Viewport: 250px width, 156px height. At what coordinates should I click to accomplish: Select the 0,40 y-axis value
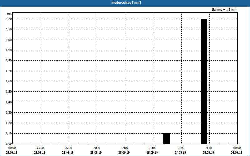pos(9,102)
